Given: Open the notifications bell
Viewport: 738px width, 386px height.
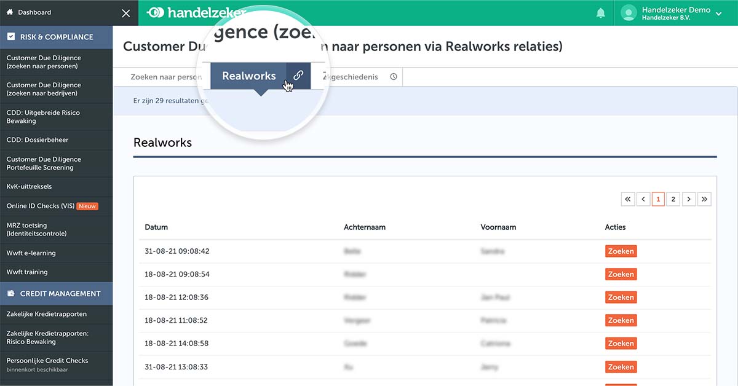Looking at the screenshot, I should pos(601,13).
